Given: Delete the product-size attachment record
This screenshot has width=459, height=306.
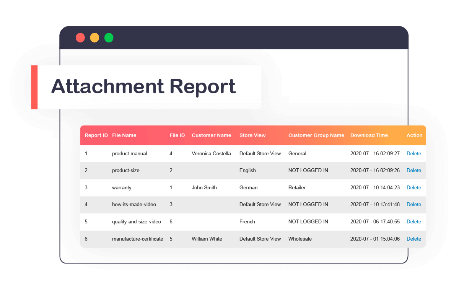Looking at the screenshot, I should tap(414, 170).
